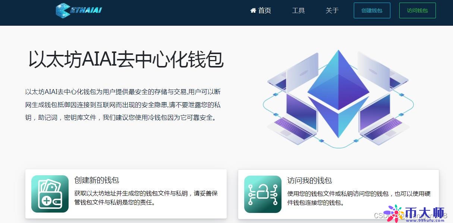This screenshot has height=223, width=453.
Task: Click the 以太坊AIAI去中心化钱包 main heading
Action: point(126,60)
